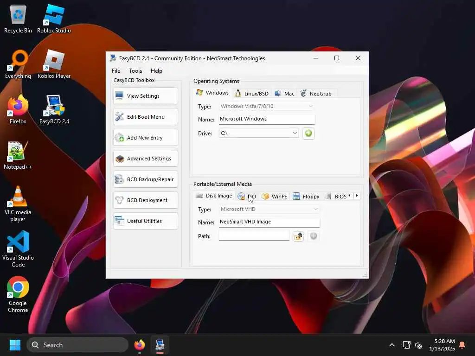475x356 pixels.
Task: Switch to the Windows OS tab
Action: (x=212, y=93)
